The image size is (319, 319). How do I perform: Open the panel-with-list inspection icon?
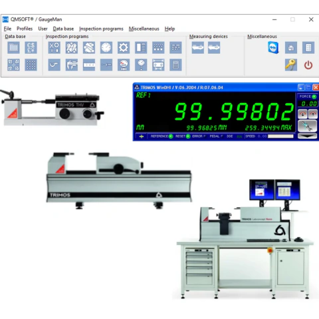(x=141, y=48)
